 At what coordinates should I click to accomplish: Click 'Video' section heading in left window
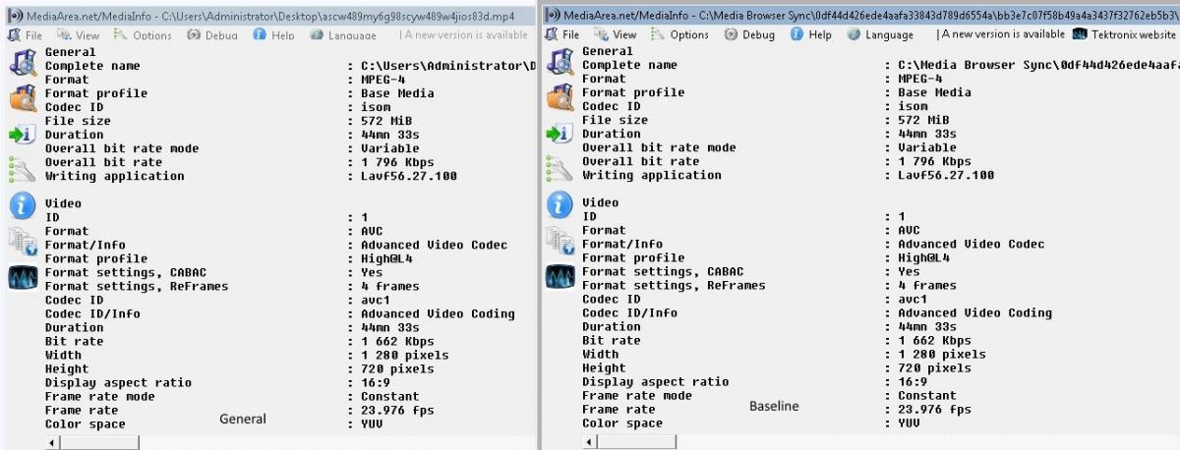point(63,203)
